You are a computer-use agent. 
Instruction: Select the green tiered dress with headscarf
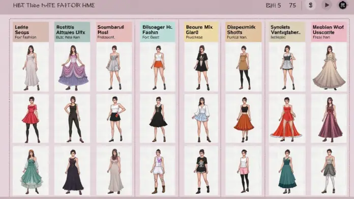click(31, 171)
